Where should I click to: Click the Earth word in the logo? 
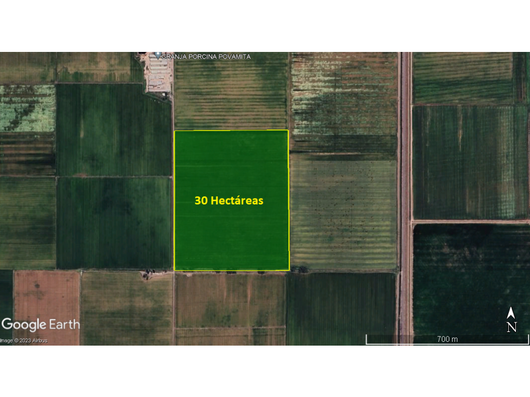pos(64,324)
